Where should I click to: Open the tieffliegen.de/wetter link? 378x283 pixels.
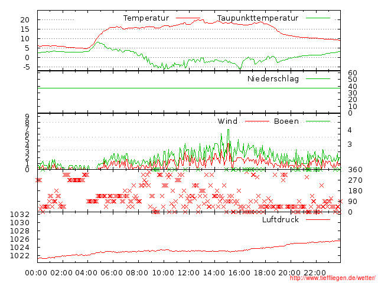(333, 278)
